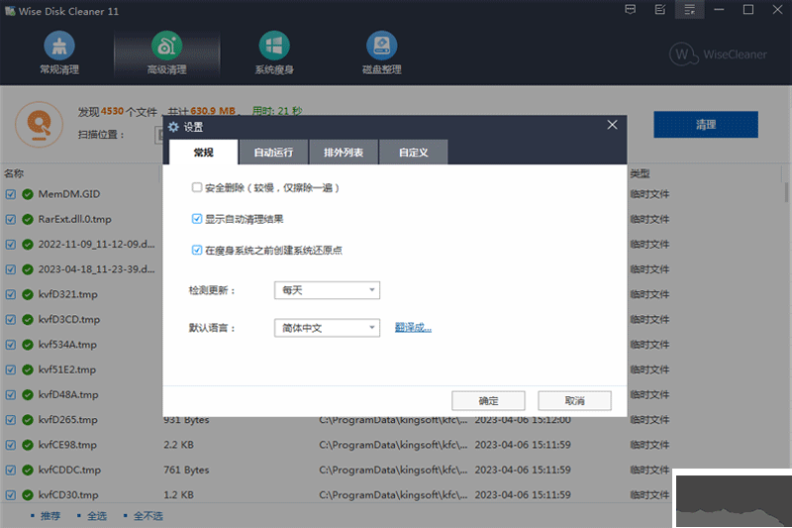
Task: Click green status icon for kvfD265.tmp
Action: pyautogui.click(x=28, y=420)
